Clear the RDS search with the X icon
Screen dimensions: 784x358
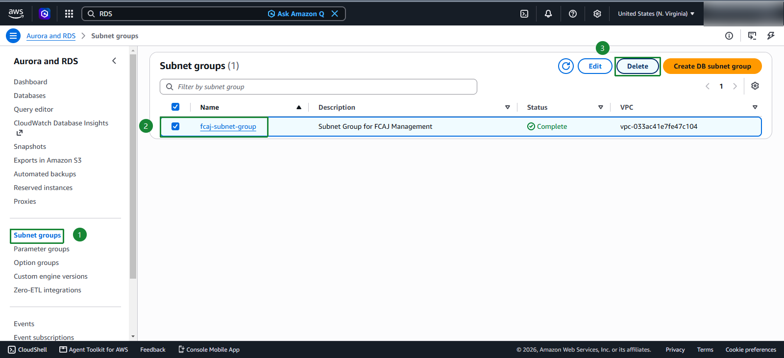[x=335, y=14]
